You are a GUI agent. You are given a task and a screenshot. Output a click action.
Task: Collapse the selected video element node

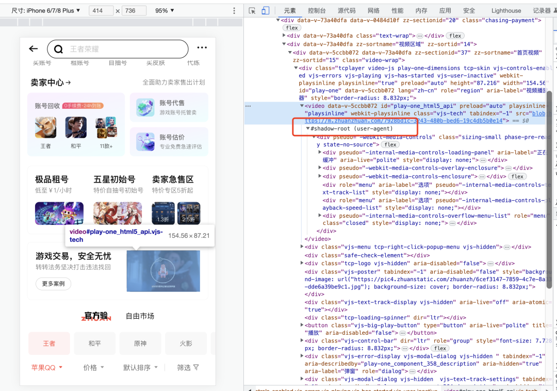(302, 106)
